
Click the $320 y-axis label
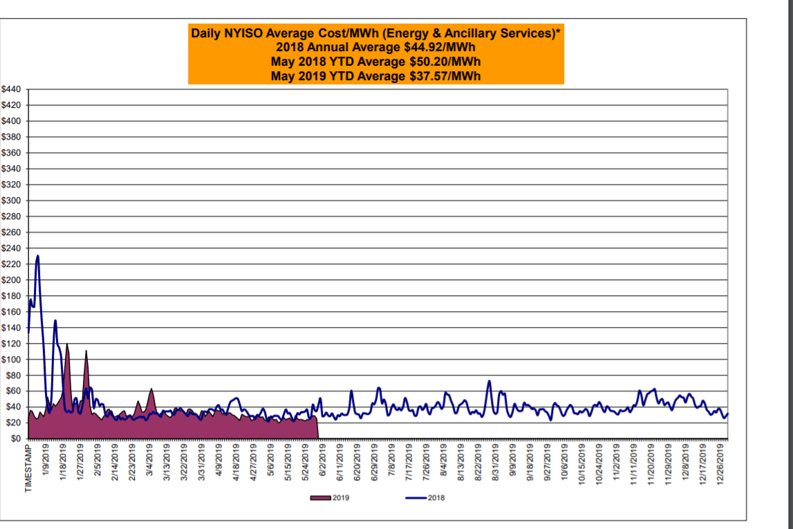(12, 185)
